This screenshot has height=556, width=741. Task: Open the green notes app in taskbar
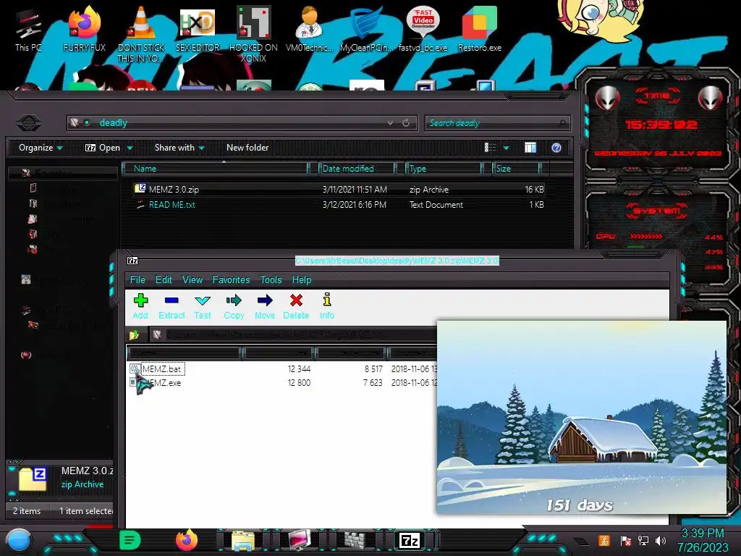130,540
